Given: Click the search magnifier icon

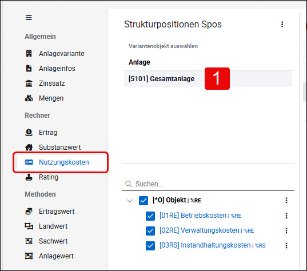Looking at the screenshot, I should pyautogui.click(x=129, y=184).
